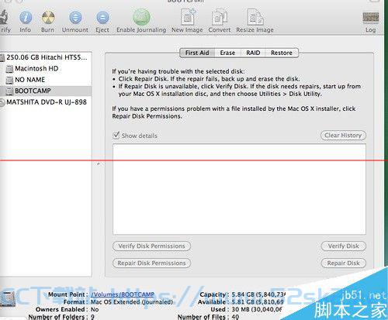This screenshot has width=388, height=320.
Task: Click the Burn disc icon
Action: click(48, 18)
